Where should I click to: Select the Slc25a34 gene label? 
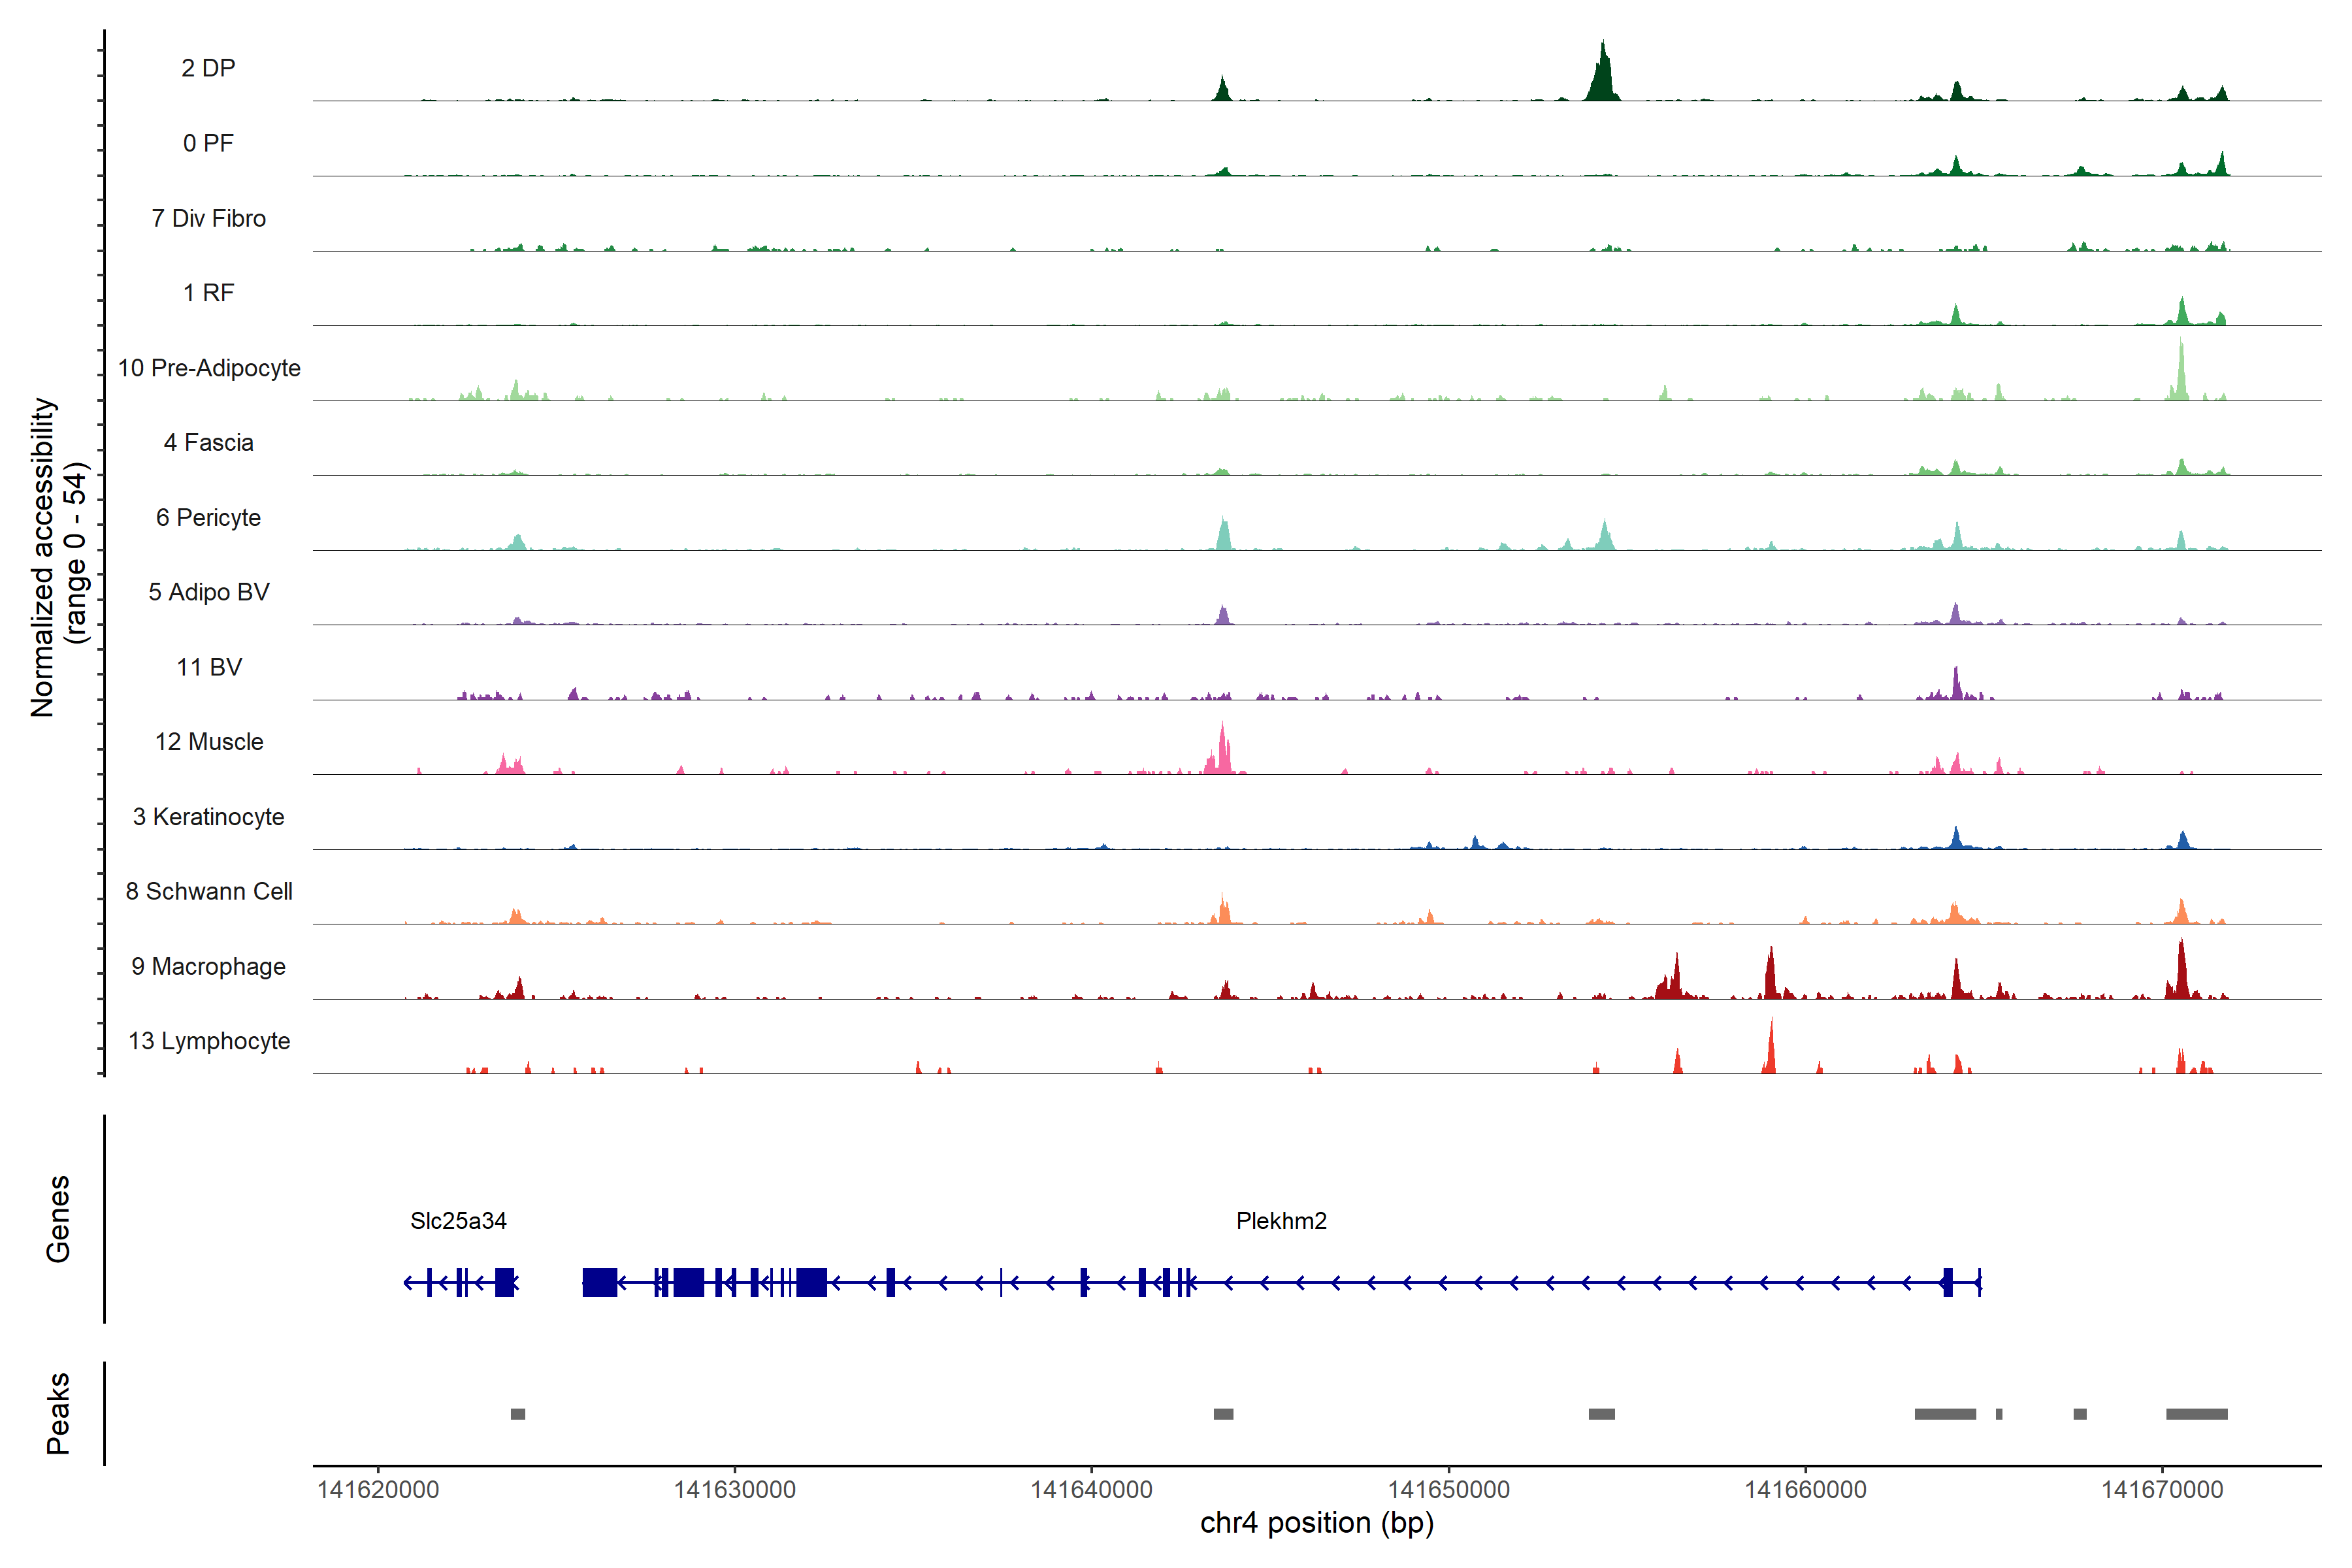(x=458, y=1221)
